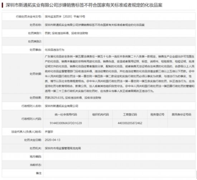Select the 处罚决定日期 label
This screenshot has width=197, height=180.
[33, 140]
